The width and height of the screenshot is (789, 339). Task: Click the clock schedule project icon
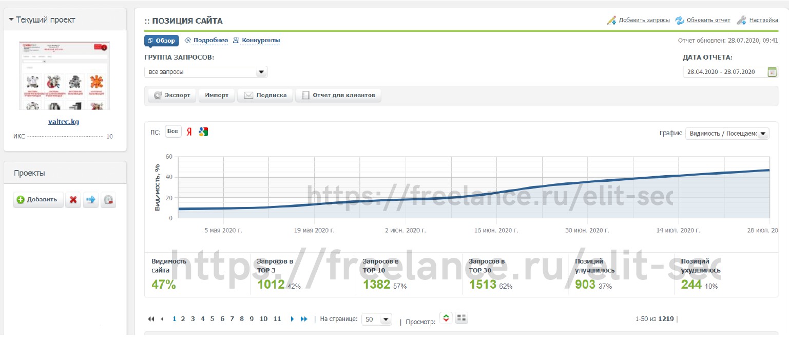tap(108, 200)
